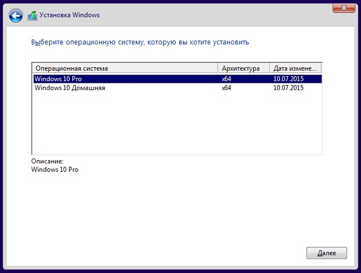
Task: Click the 10.07.2015 date for Домашняя edition
Action: coord(288,88)
